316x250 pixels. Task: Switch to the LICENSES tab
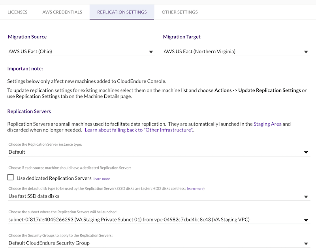(x=17, y=12)
